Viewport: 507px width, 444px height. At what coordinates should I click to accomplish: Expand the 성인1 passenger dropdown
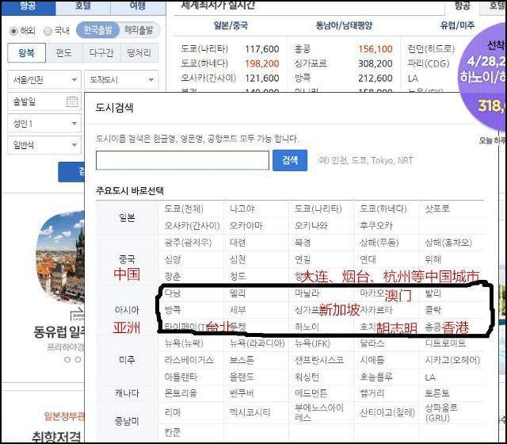click(x=44, y=124)
